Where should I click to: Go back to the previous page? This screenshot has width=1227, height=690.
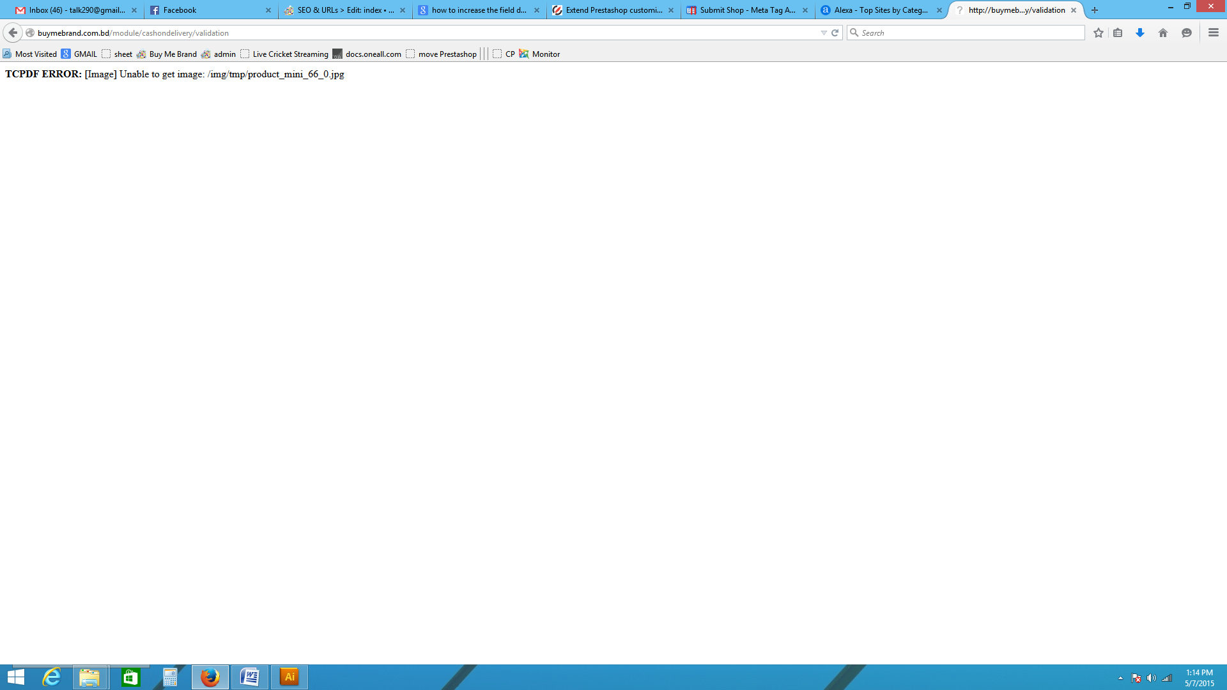(13, 33)
